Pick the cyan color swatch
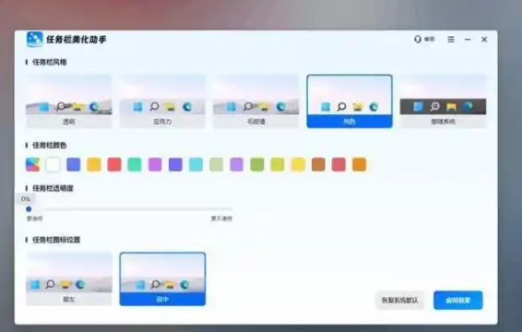522x332 pixels. (x=196, y=164)
